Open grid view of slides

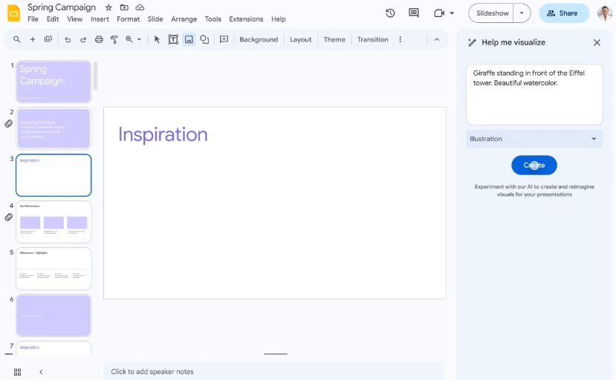click(17, 371)
